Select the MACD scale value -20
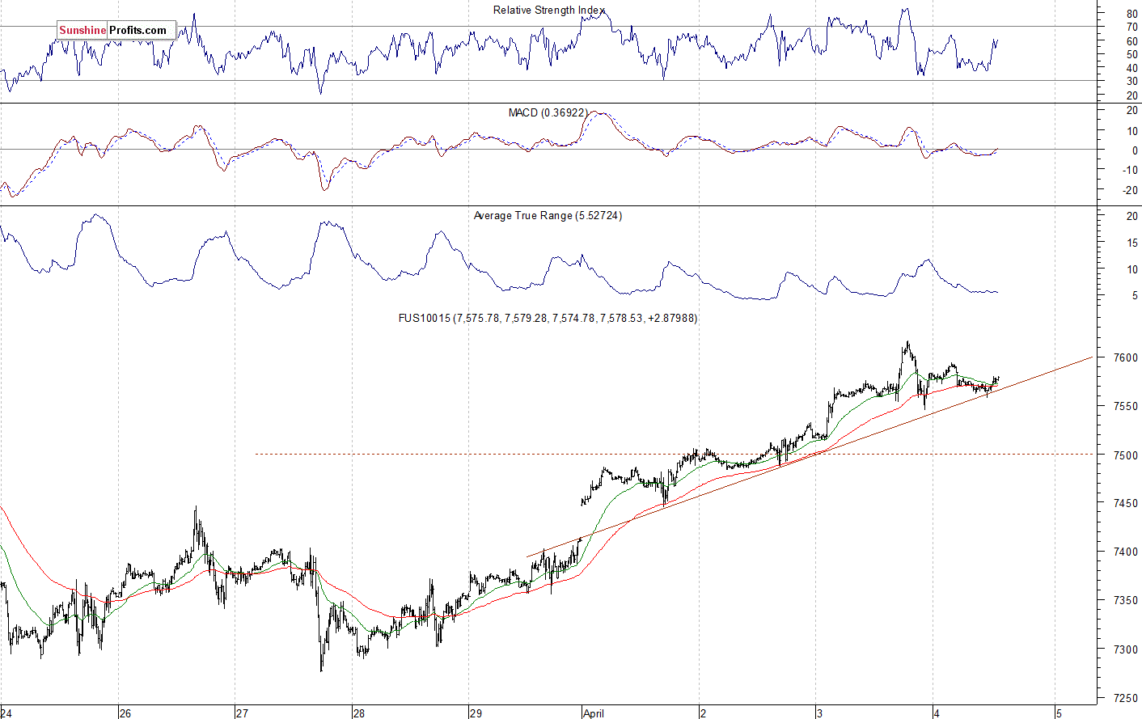Screen dimensions: 1142x719 (1129, 191)
